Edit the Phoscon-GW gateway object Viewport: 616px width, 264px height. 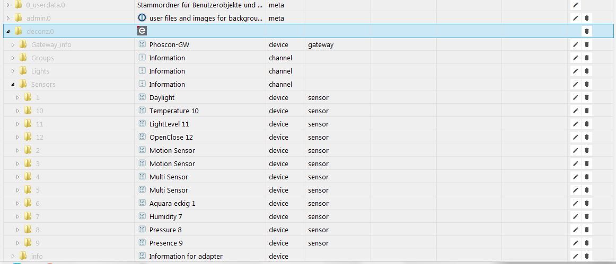click(x=576, y=45)
